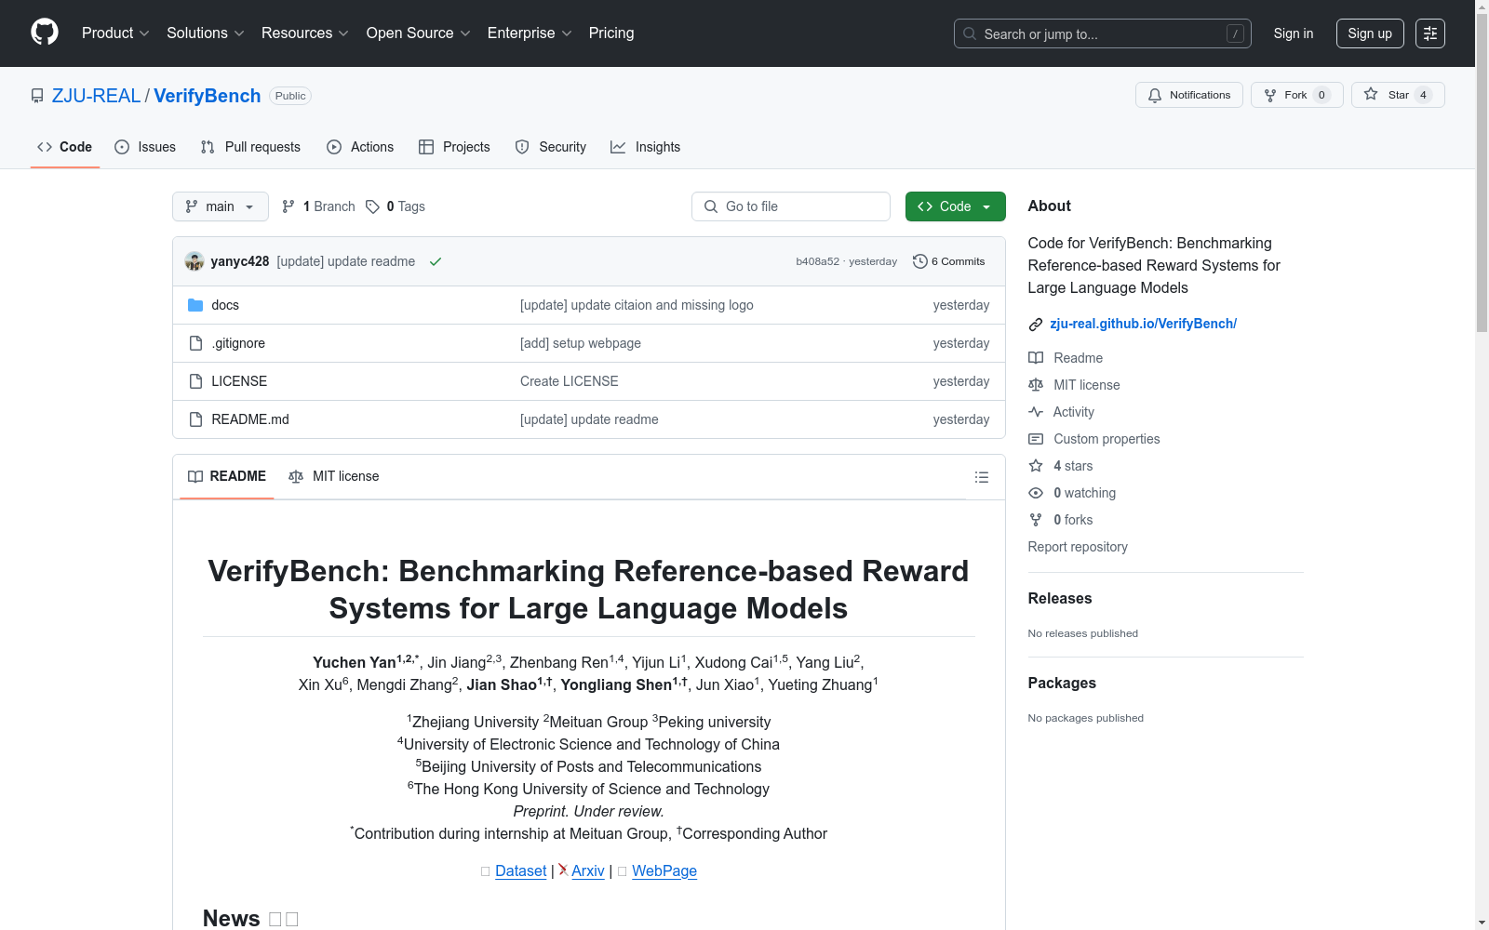Click Sign in
This screenshot has width=1489, height=930.
point(1294,33)
